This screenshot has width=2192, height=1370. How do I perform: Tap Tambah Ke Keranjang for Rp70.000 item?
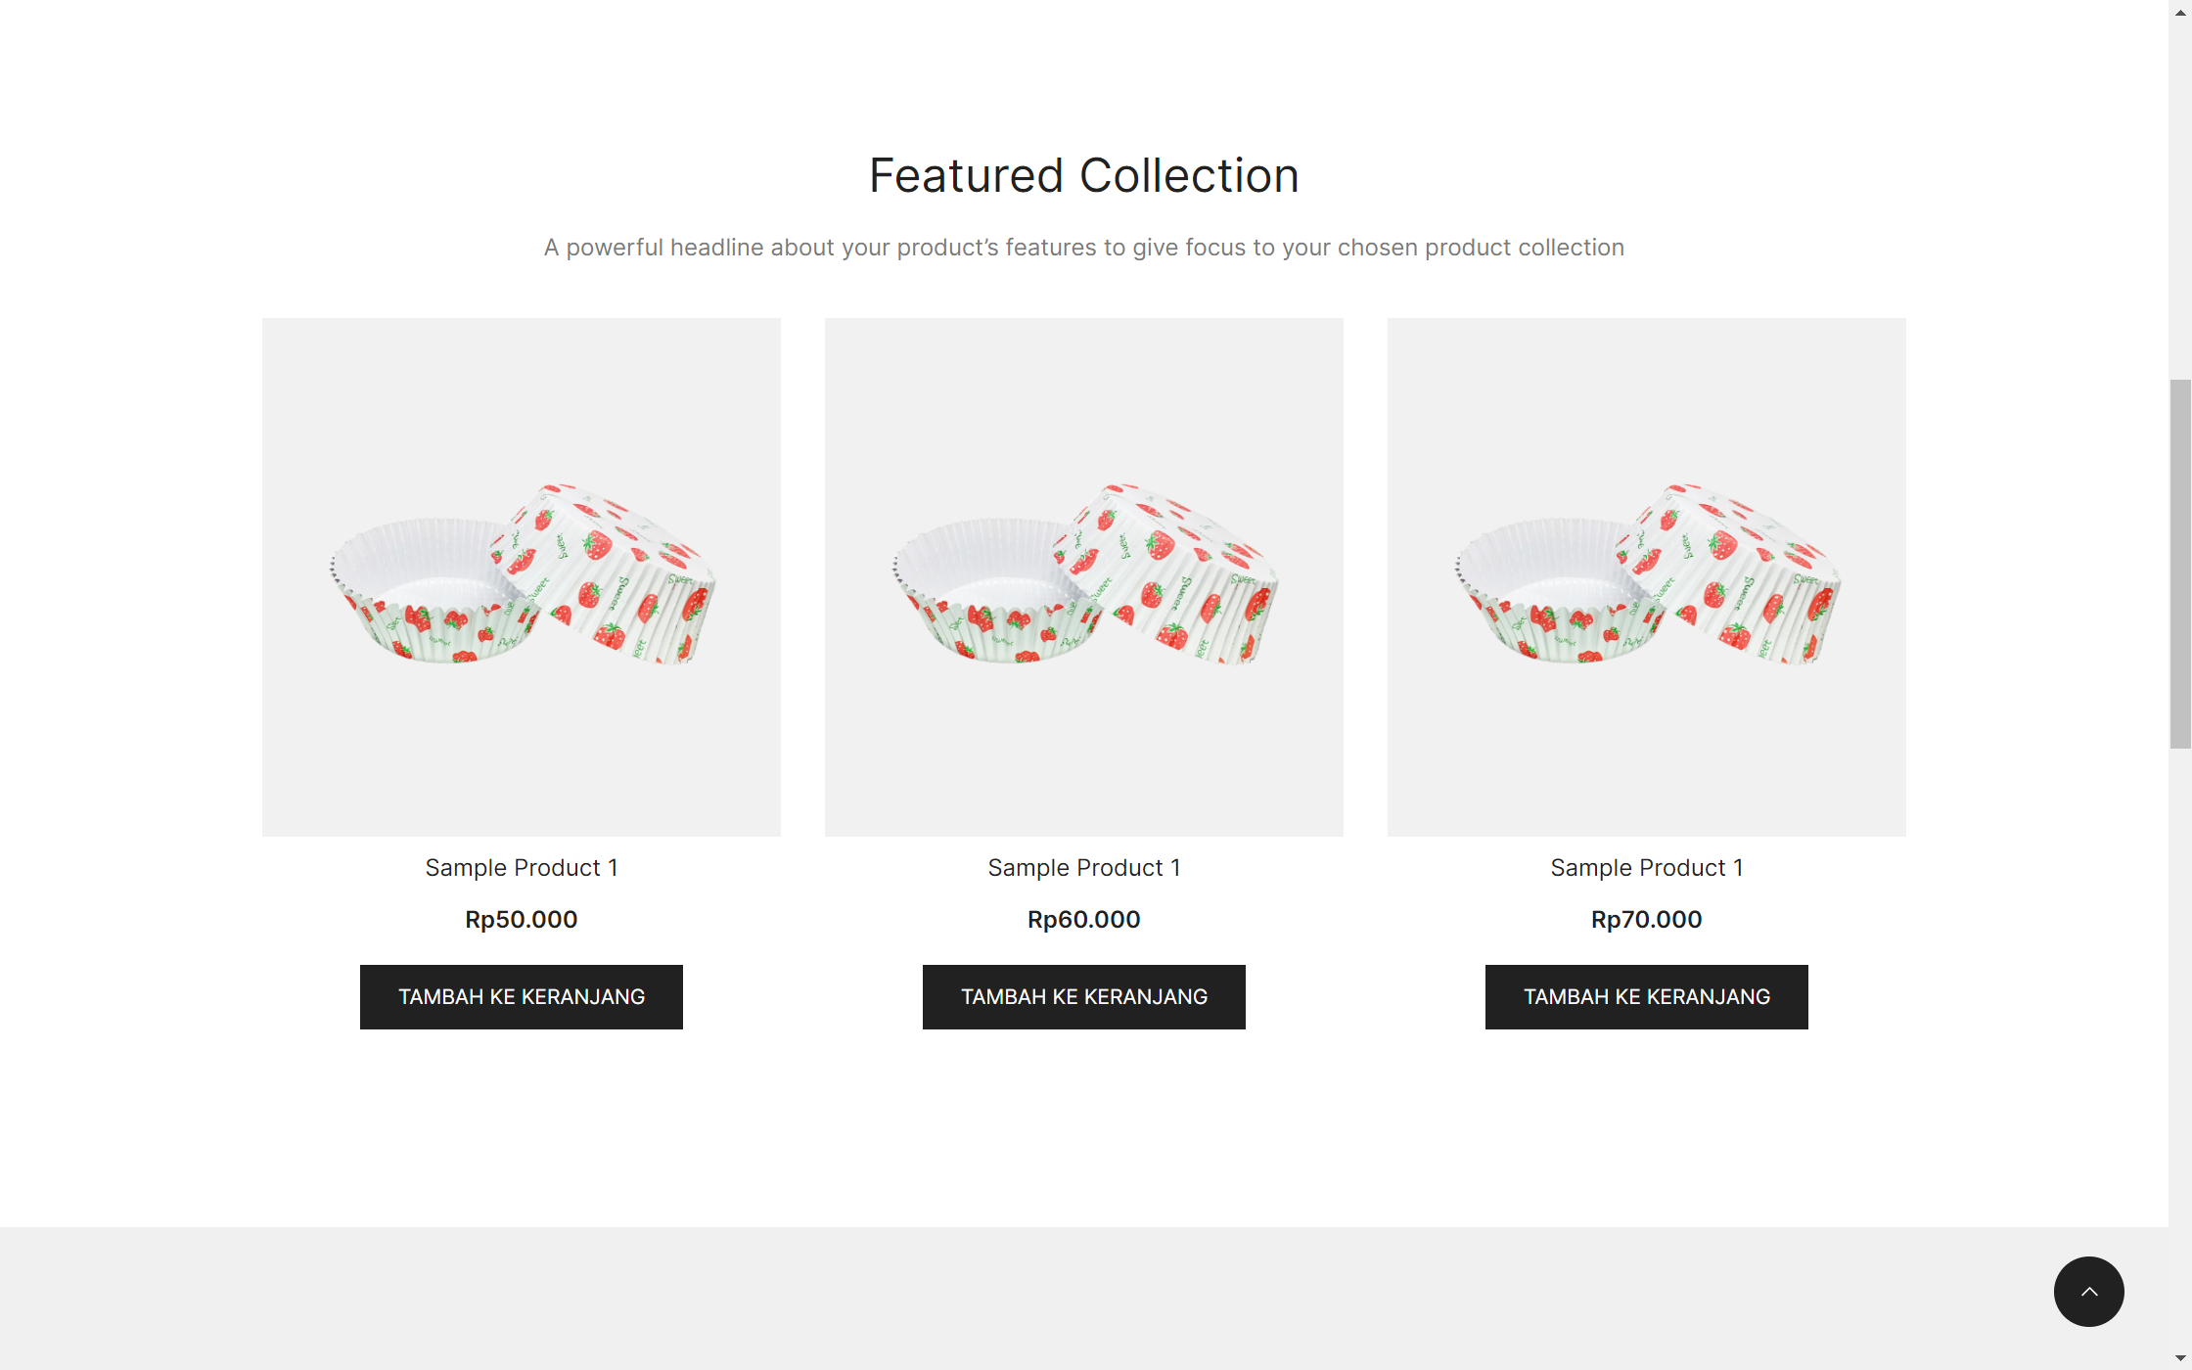[x=1647, y=997]
